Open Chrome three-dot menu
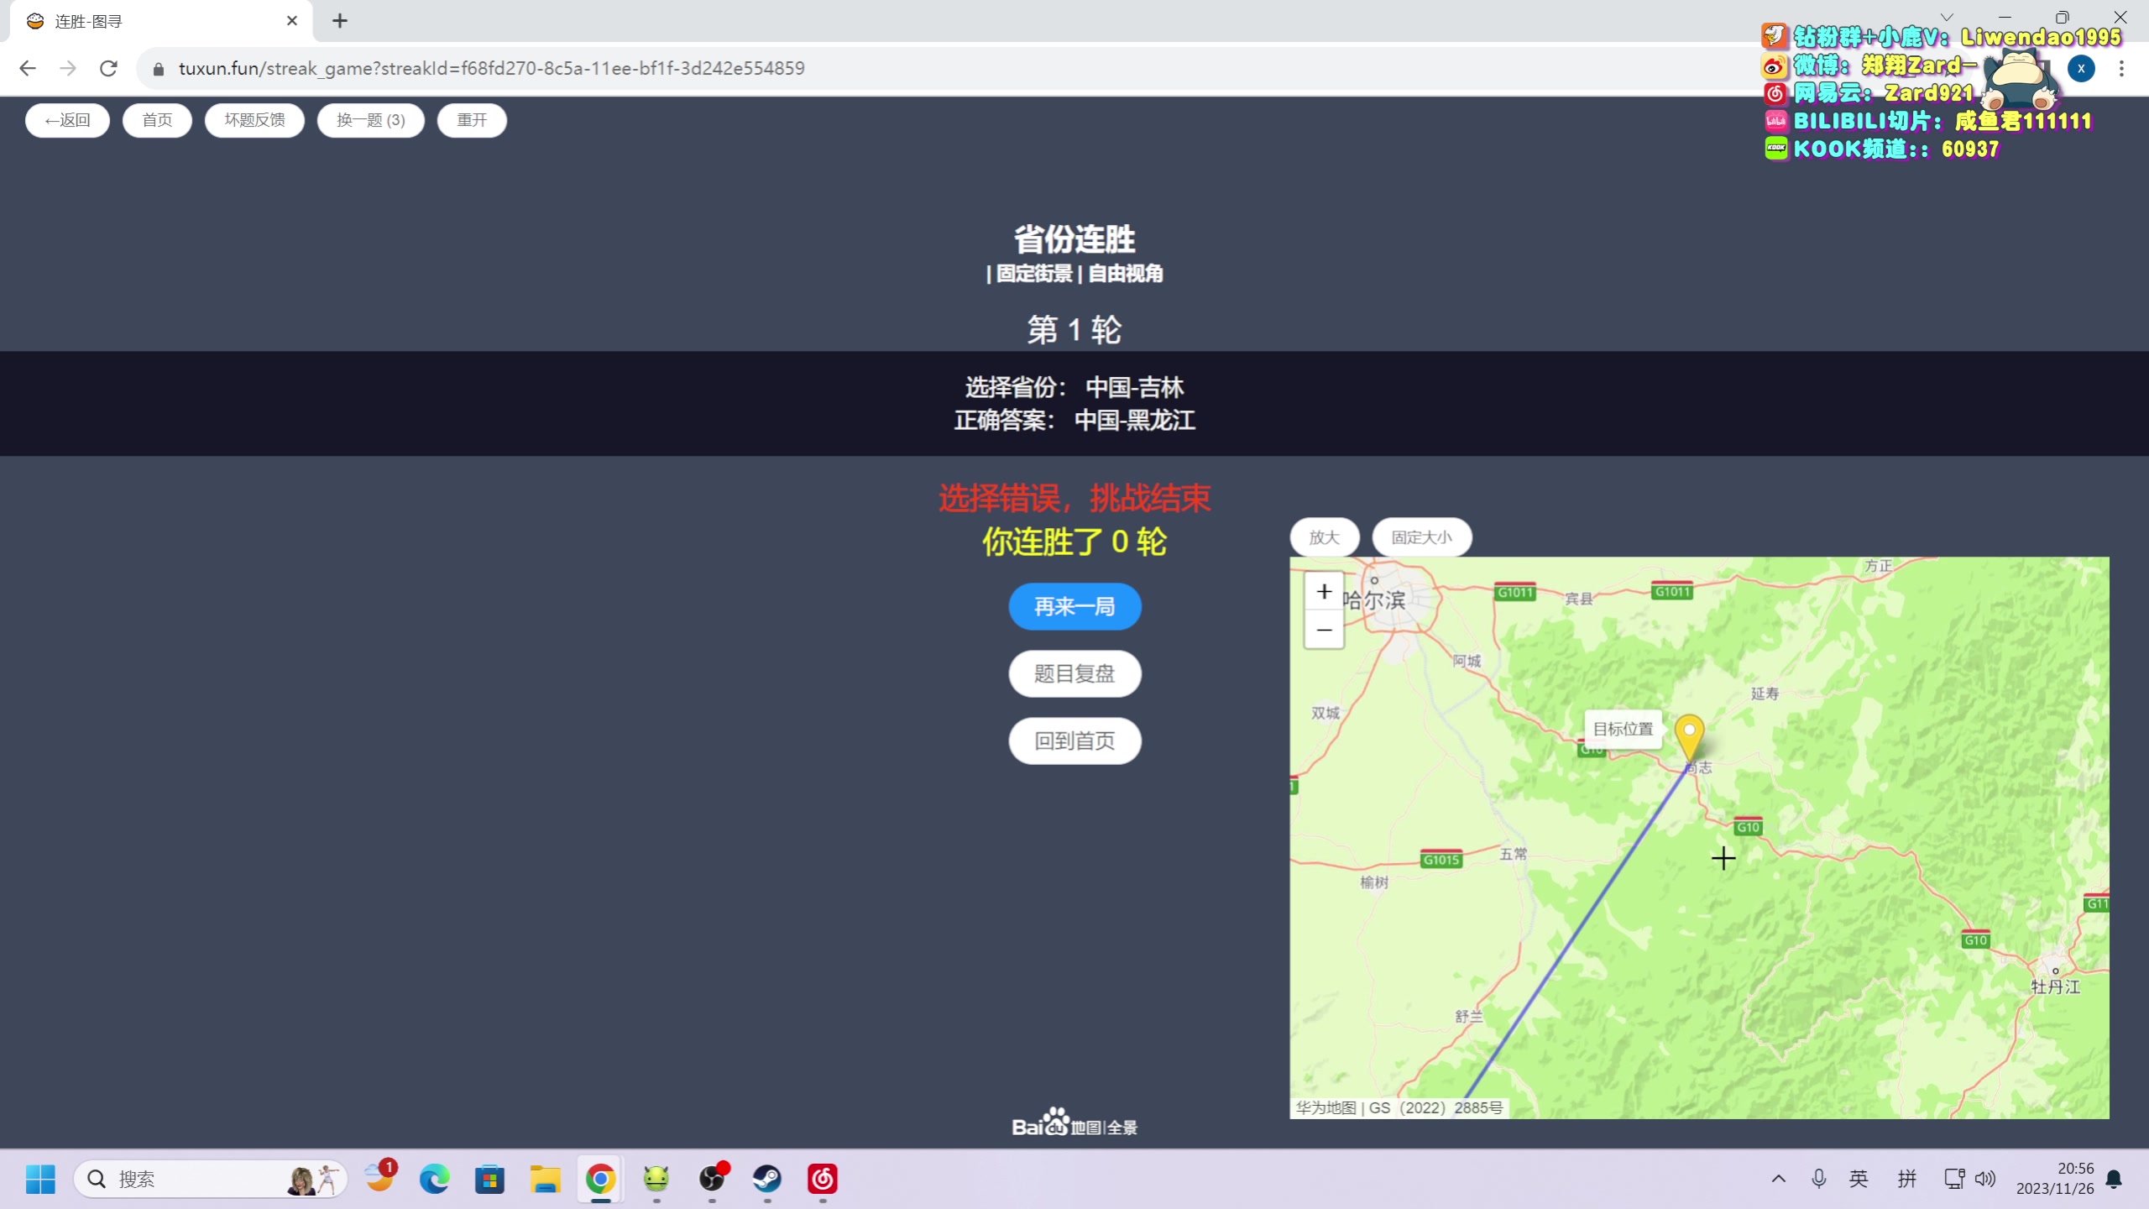Screen dimensions: 2149x1209 (x=2121, y=68)
